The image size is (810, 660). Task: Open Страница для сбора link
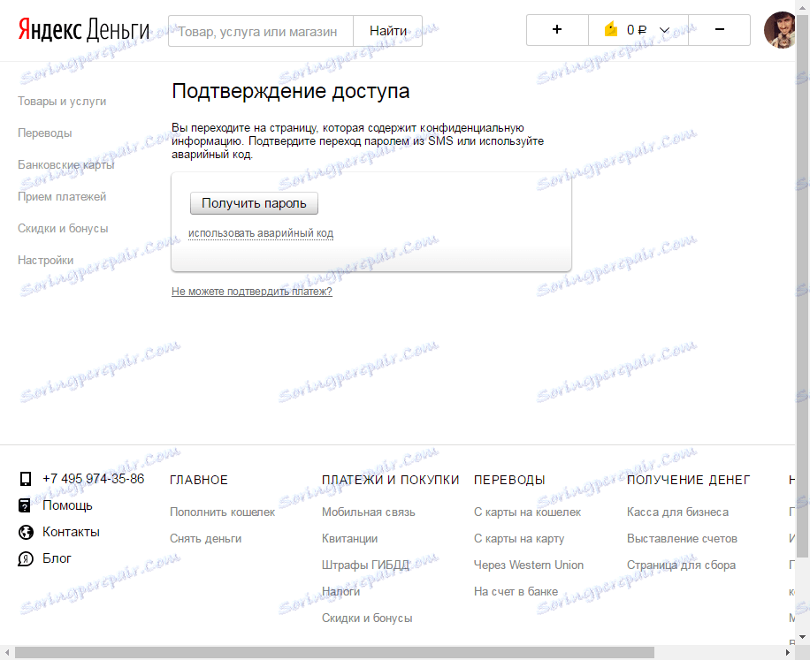[681, 565]
